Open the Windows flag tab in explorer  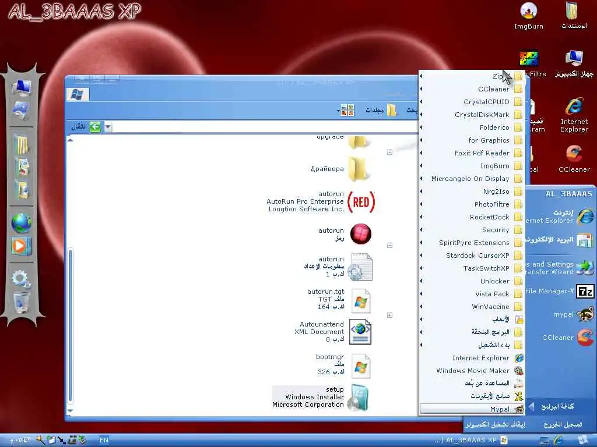[78, 94]
